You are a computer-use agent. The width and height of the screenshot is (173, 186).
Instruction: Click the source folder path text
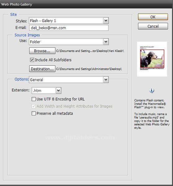(90, 51)
